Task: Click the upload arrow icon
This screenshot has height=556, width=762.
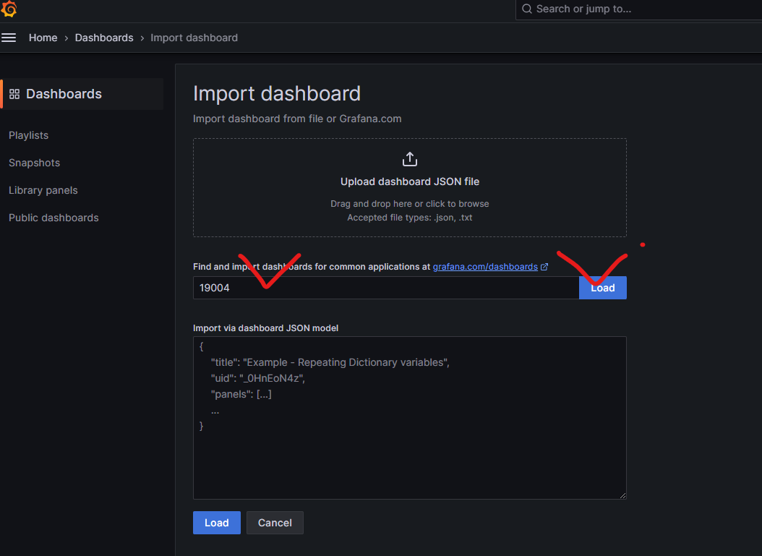Action: click(410, 159)
